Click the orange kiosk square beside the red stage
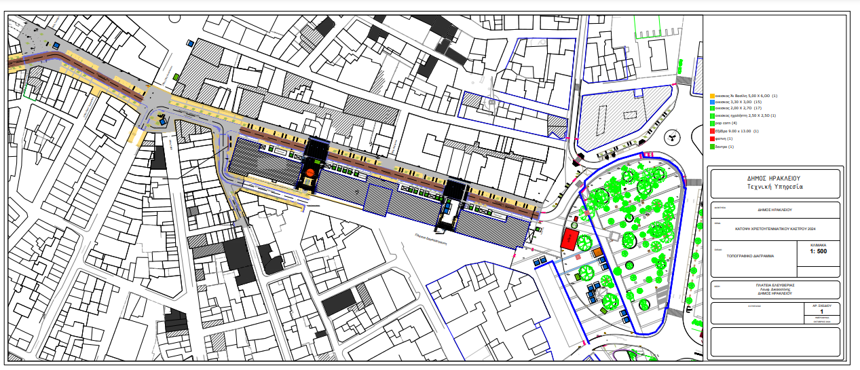The image size is (860, 370). (597, 253)
